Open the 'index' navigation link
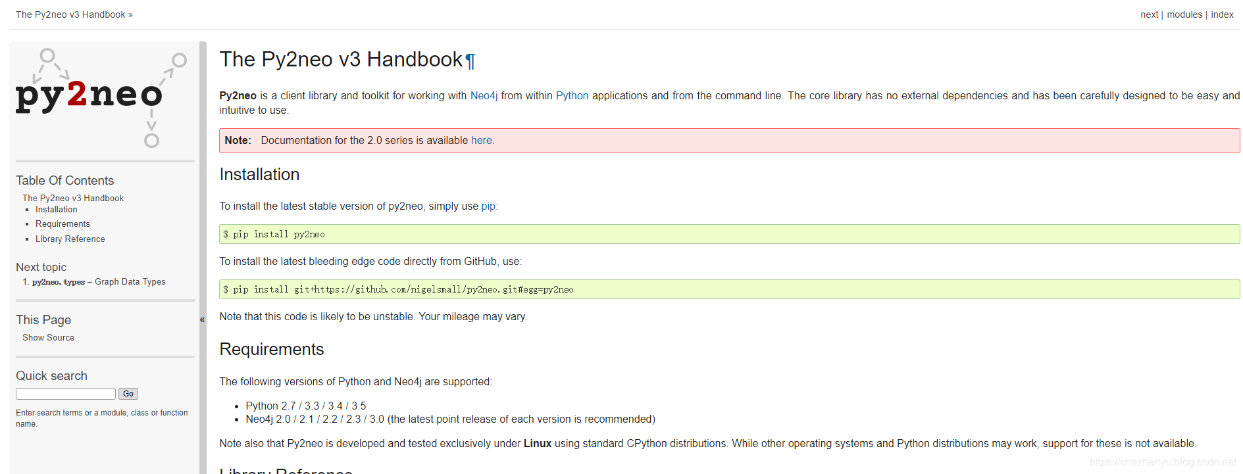Viewport: 1243px width, 474px height. tap(1222, 14)
